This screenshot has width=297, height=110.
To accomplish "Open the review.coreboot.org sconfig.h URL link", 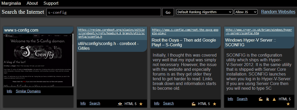I will coord(112,33).
